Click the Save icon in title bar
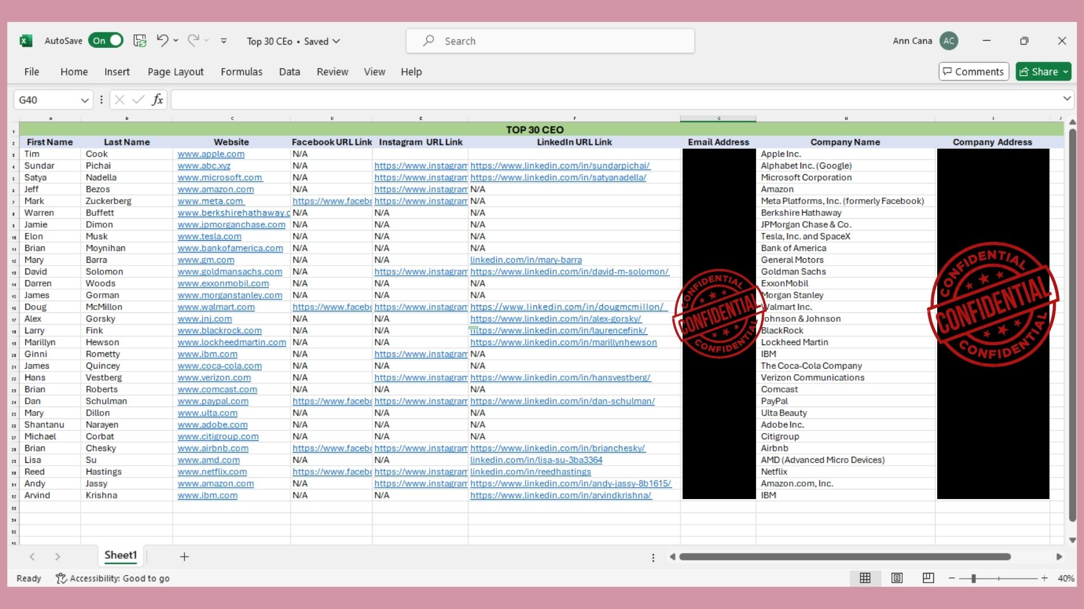1084x609 pixels. click(139, 41)
